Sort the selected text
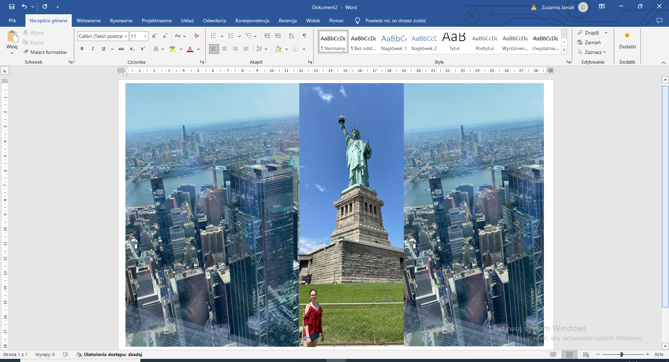The width and height of the screenshot is (669, 362). coord(292,36)
